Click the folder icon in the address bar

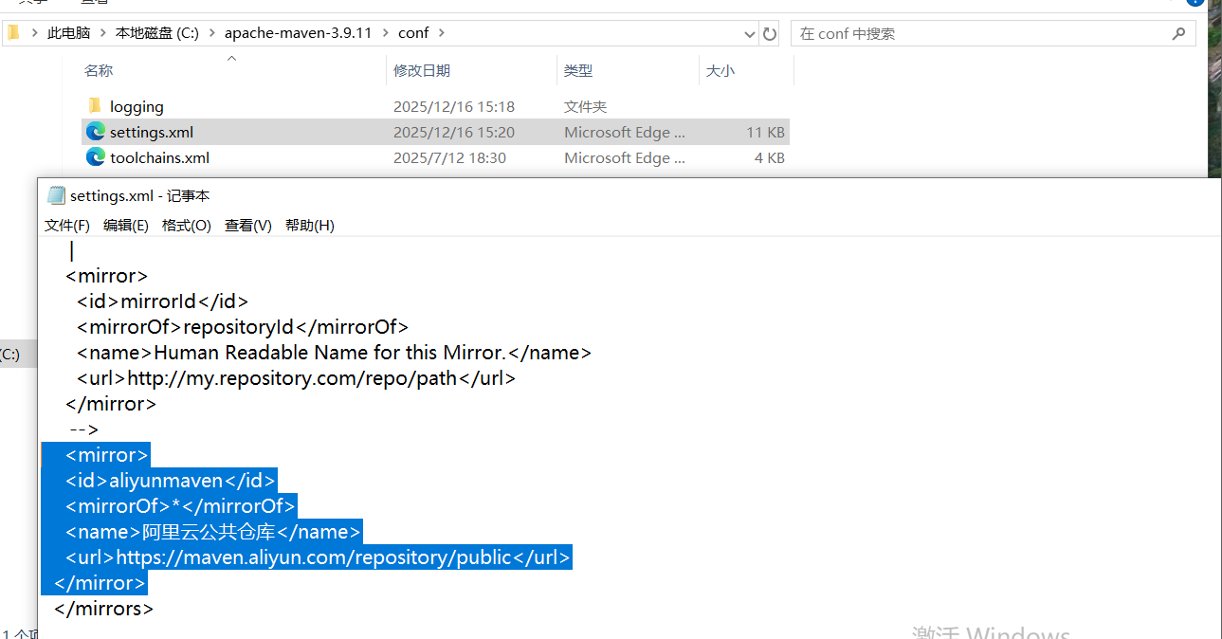coord(13,33)
